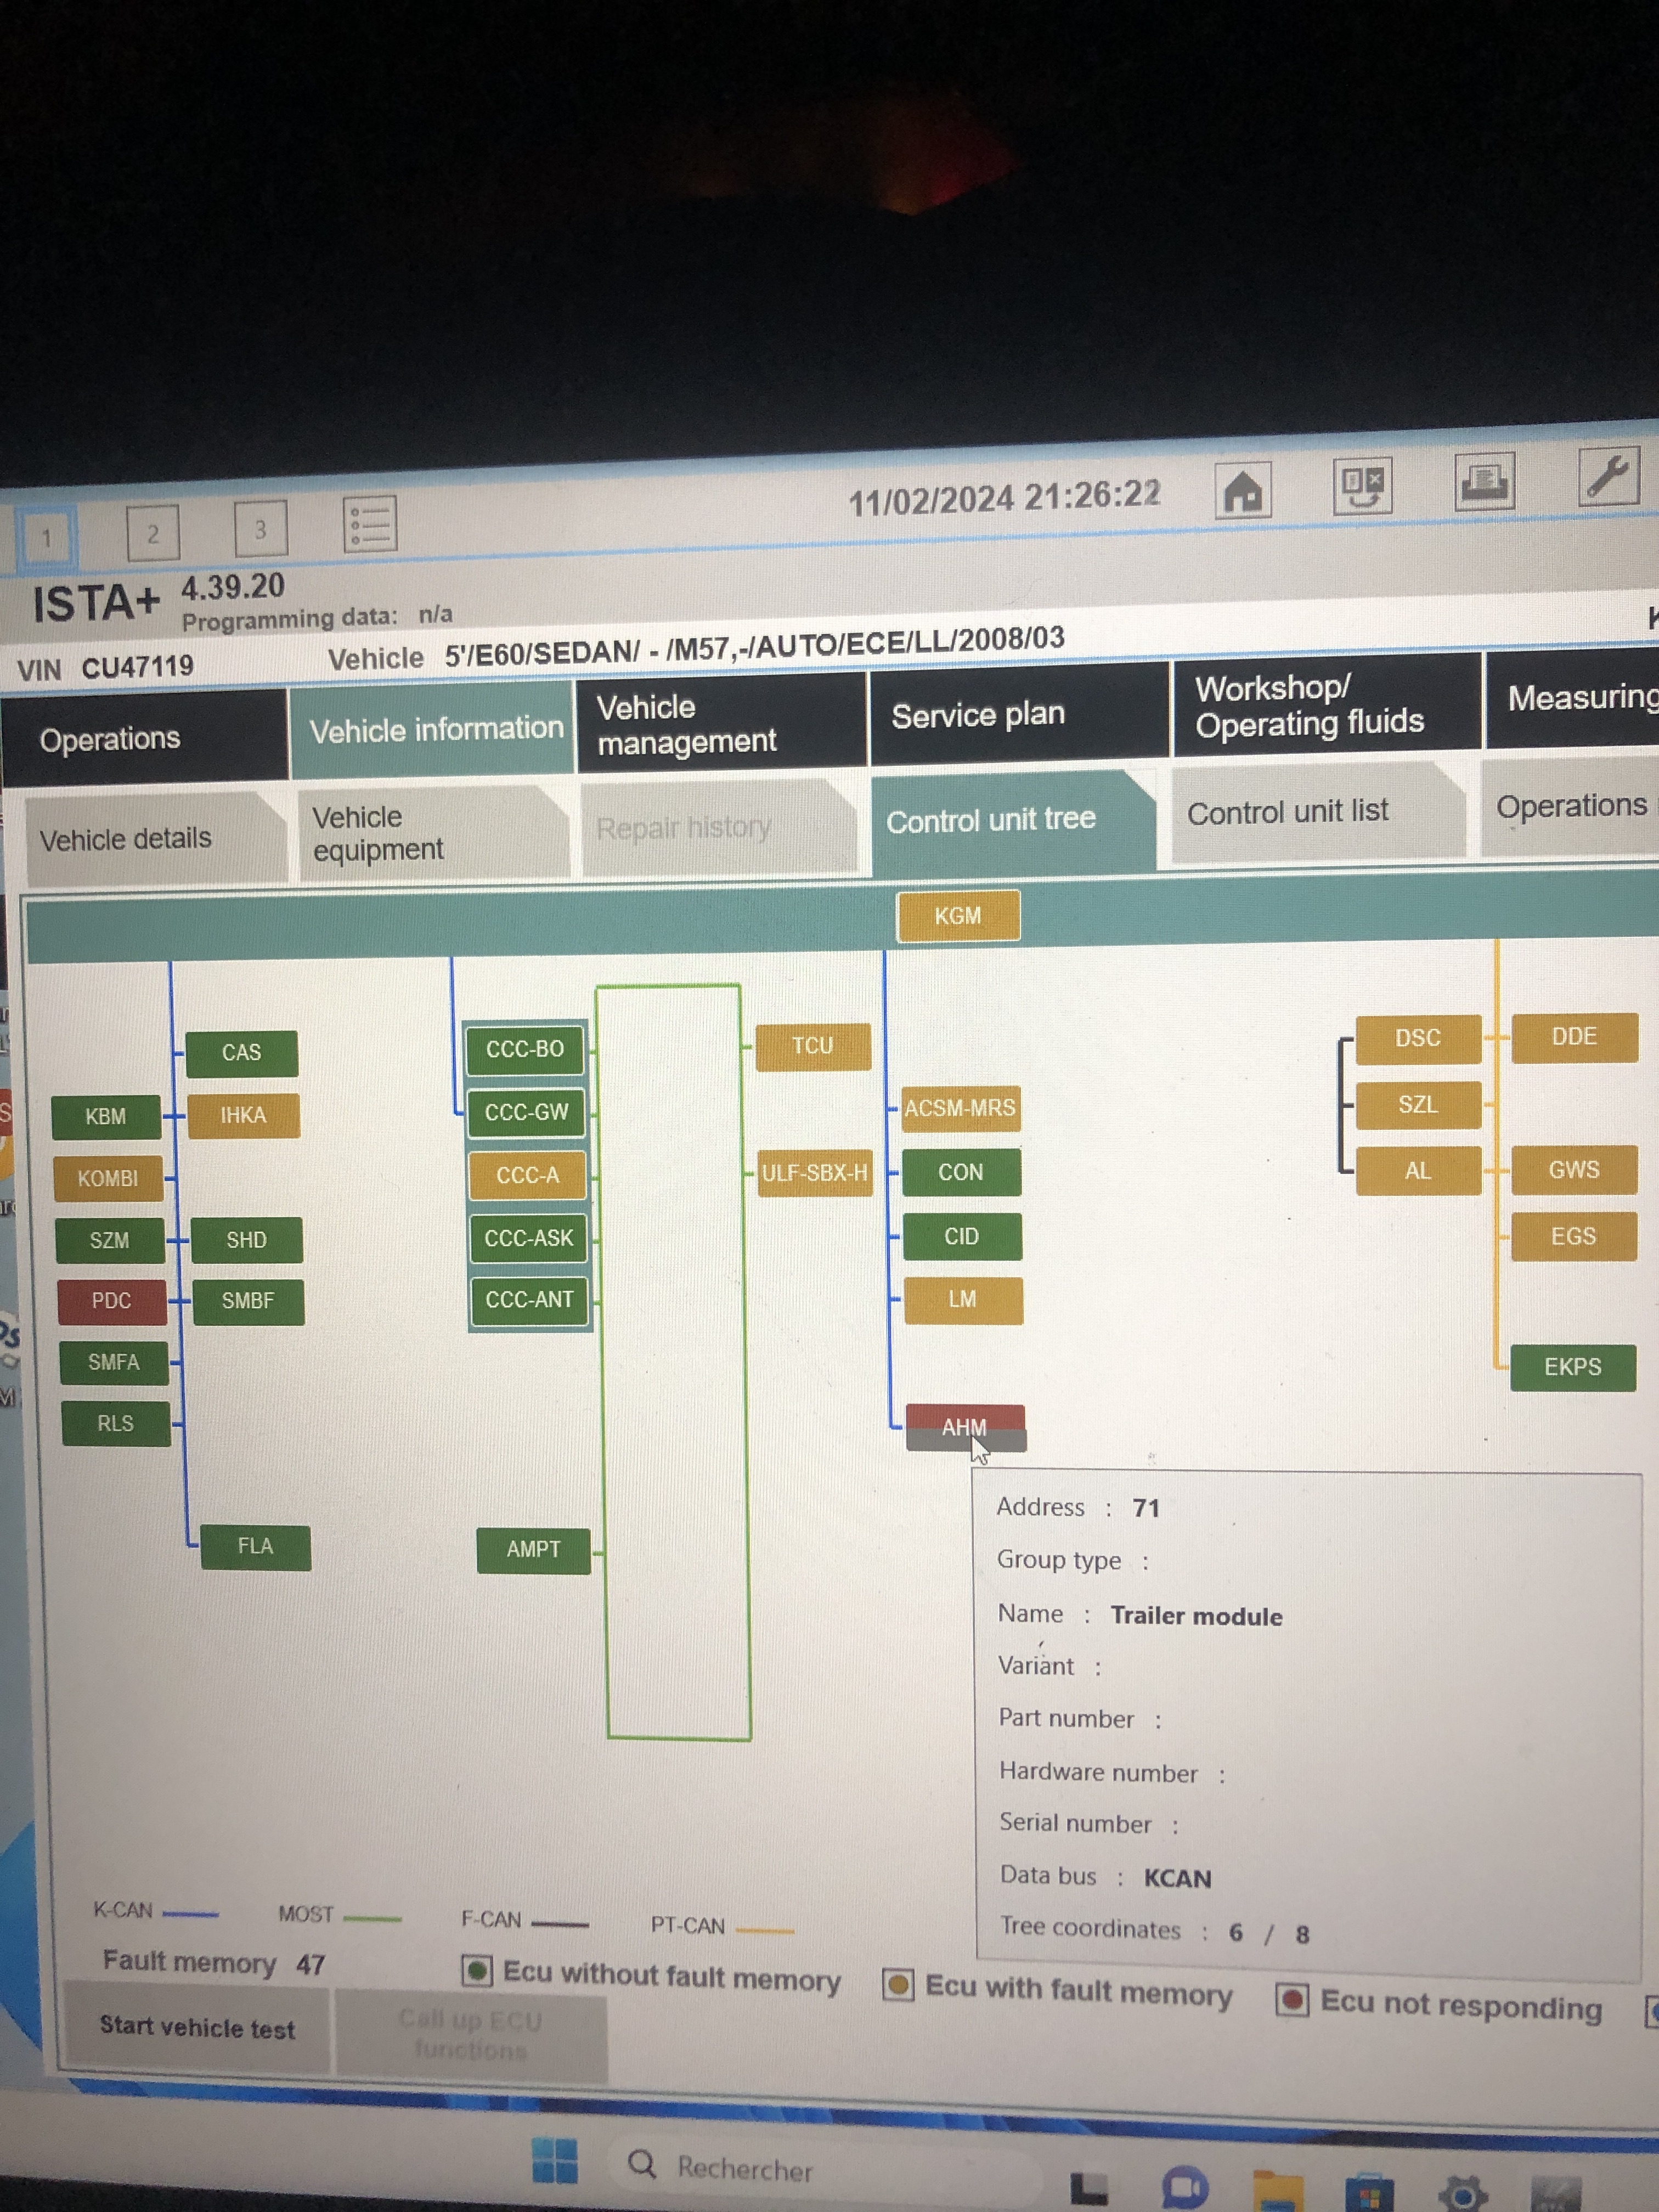
Task: Switch to Control unit list tab
Action: pos(1288,811)
